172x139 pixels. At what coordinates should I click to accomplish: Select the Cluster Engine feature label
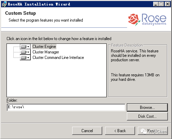pyautogui.click(x=44, y=47)
